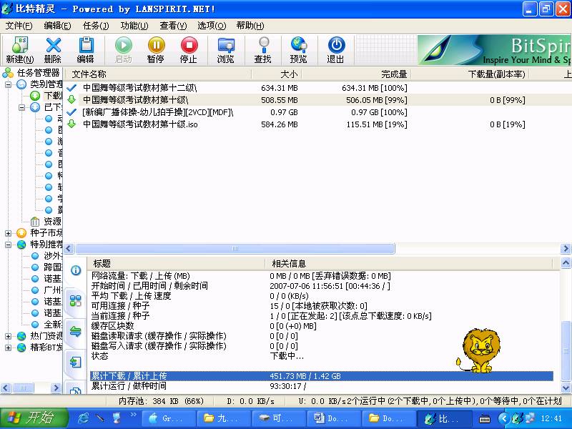This screenshot has width=572, height=429.
Task: Click the 预览 (Preview) toolbar icon
Action: [299, 46]
